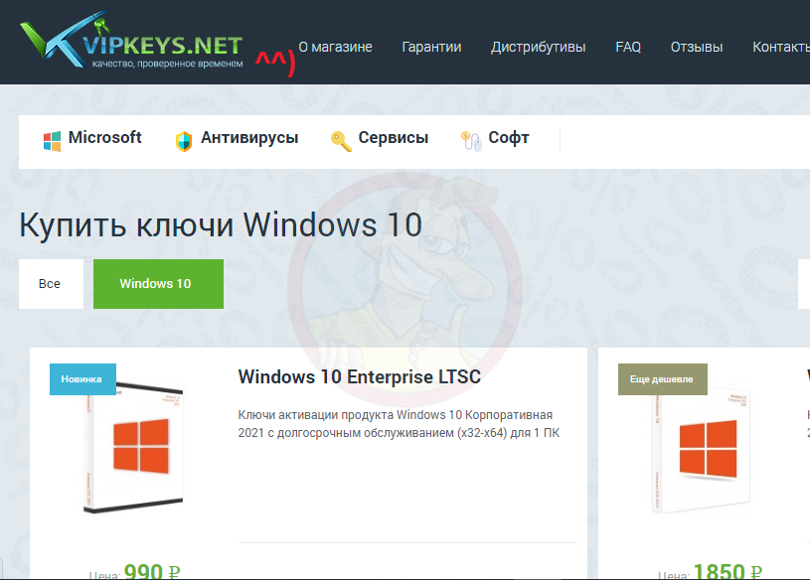Open the Windows 10 Enterprise LTSC title link

(360, 377)
